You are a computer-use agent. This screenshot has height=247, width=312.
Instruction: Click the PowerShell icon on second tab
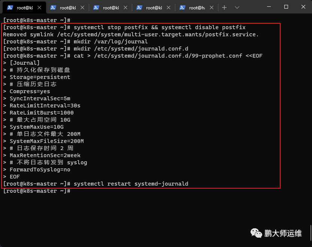(x=53, y=7)
